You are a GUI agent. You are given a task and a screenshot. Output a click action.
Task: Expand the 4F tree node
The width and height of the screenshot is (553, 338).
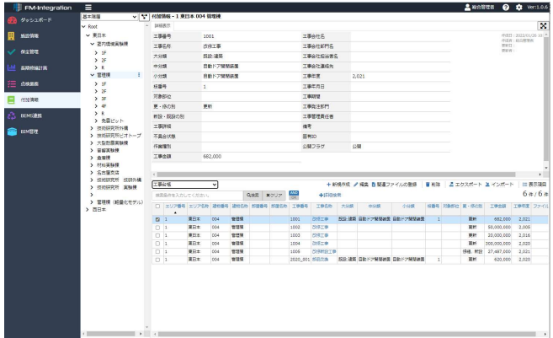(x=96, y=106)
